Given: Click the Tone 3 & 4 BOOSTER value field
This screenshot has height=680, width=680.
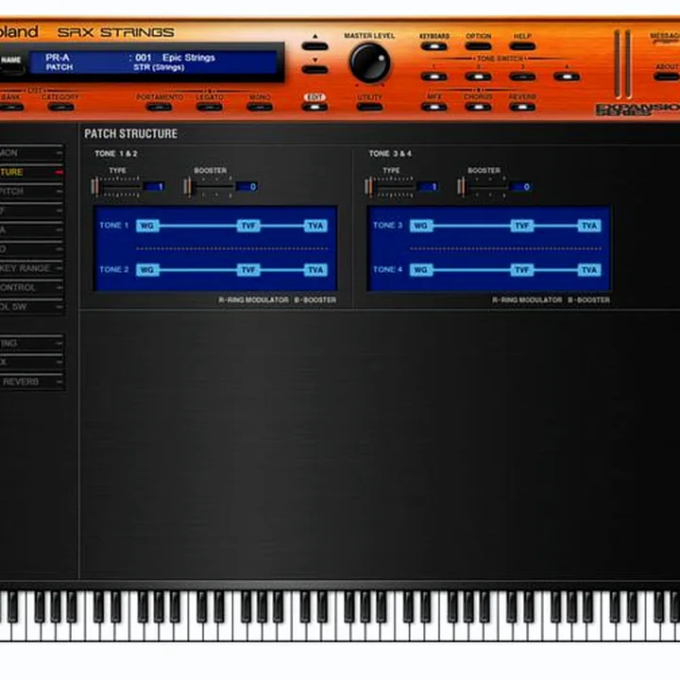Looking at the screenshot, I should 520,187.
